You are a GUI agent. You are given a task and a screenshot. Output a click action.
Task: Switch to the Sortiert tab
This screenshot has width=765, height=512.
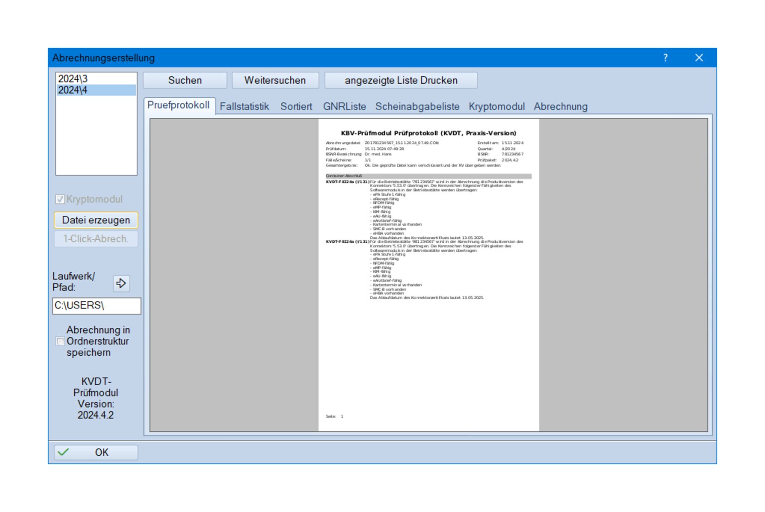tap(296, 106)
